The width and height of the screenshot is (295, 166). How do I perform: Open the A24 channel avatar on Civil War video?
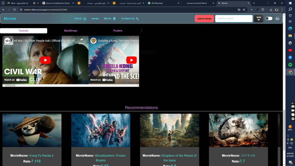(x=7, y=41)
